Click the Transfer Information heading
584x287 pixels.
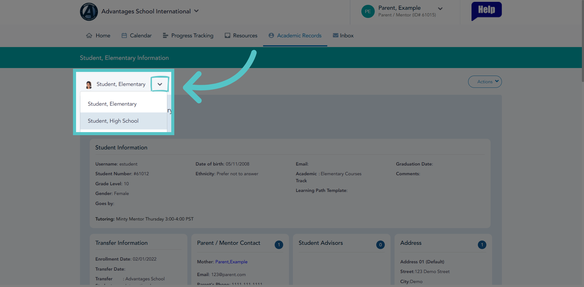(121, 243)
